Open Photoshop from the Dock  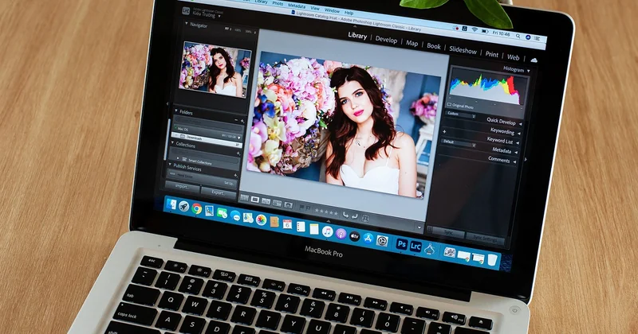[402, 244]
